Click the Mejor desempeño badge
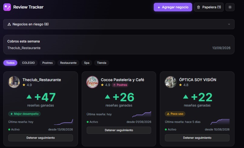Image resolution: width=244 pixels, height=148 pixels. 25,114
